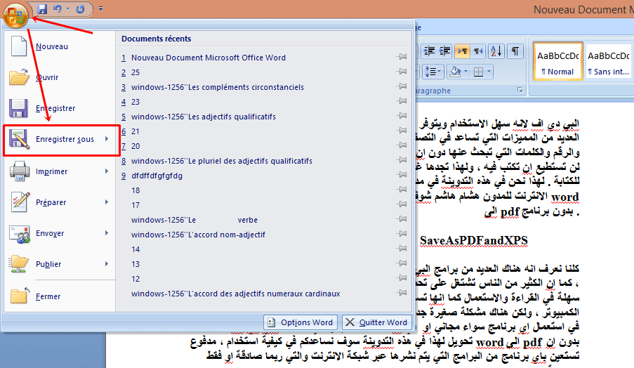Pin Nouveau Document Microsoft Office Word entry
The width and height of the screenshot is (634, 368).
point(402,57)
